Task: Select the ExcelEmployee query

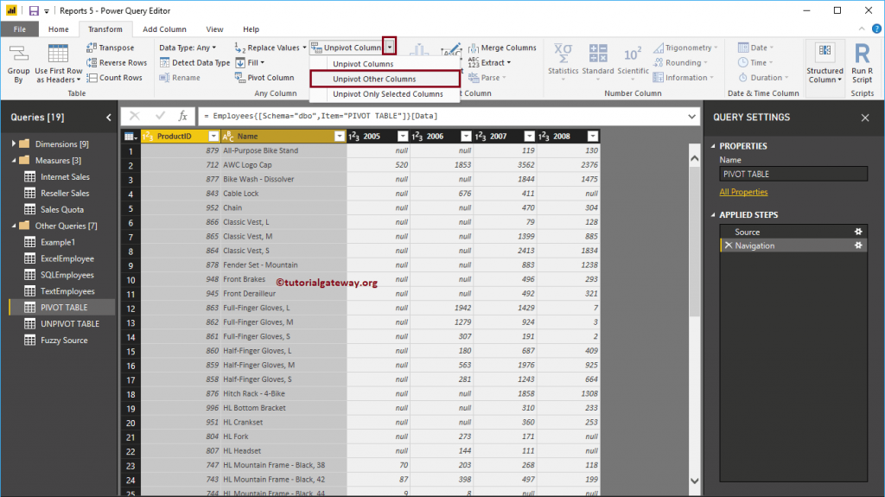Action: [67, 258]
